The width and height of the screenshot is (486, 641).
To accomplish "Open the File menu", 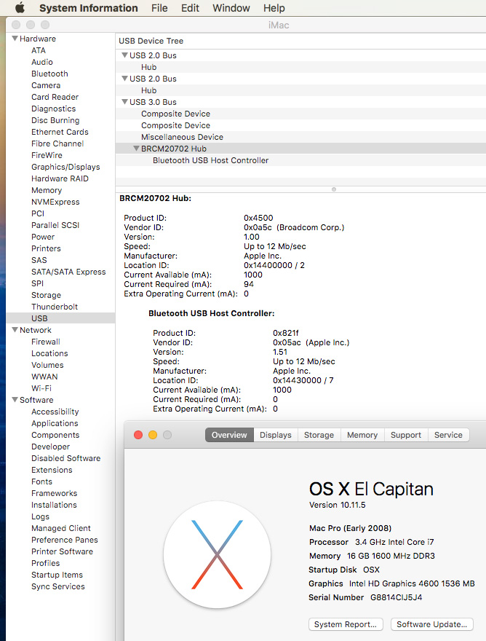I will (x=159, y=8).
